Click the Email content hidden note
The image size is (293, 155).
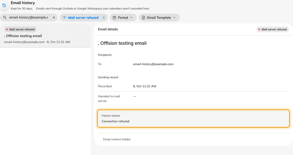point(117,139)
